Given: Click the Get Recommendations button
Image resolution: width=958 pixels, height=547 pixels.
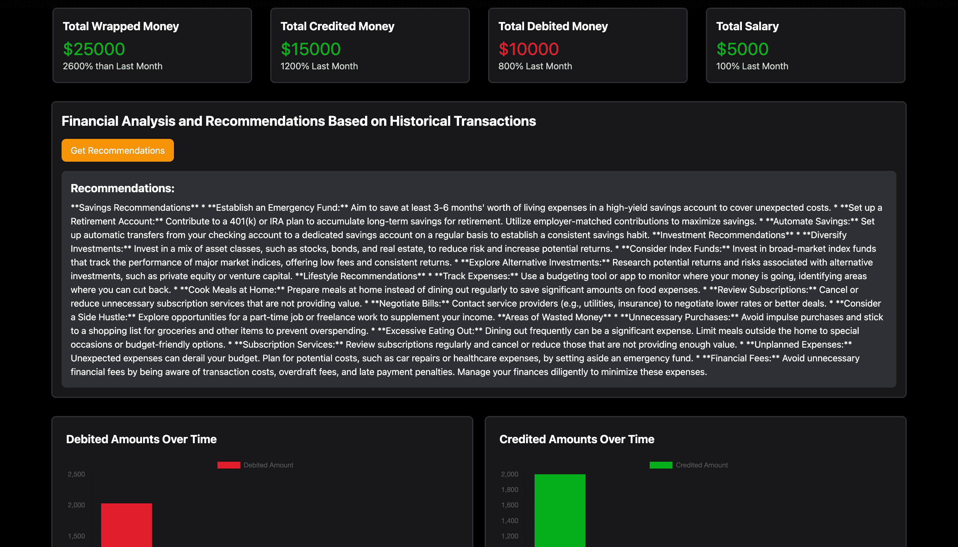Looking at the screenshot, I should tap(117, 150).
